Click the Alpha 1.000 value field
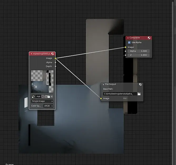The image size is (176, 165). [x=139, y=51]
